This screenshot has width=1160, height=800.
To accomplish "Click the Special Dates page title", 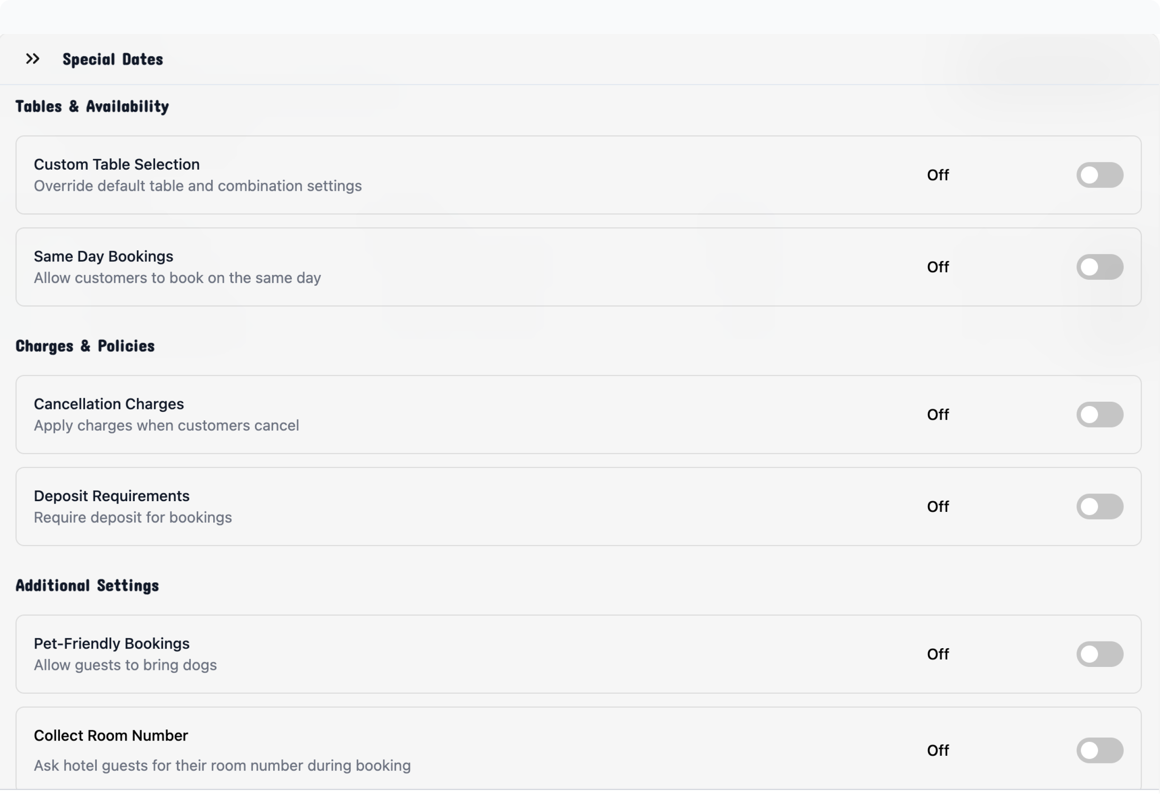I will click(x=113, y=60).
